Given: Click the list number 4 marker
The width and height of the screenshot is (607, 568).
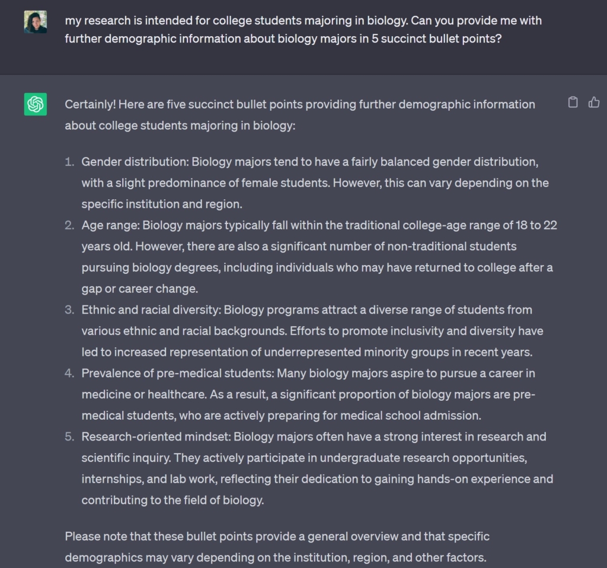Looking at the screenshot, I should tap(70, 373).
